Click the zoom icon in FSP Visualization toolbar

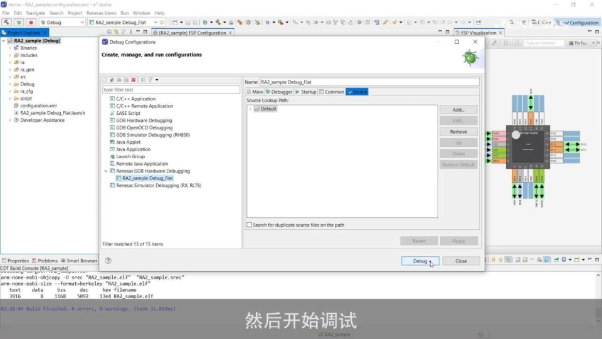(495, 43)
